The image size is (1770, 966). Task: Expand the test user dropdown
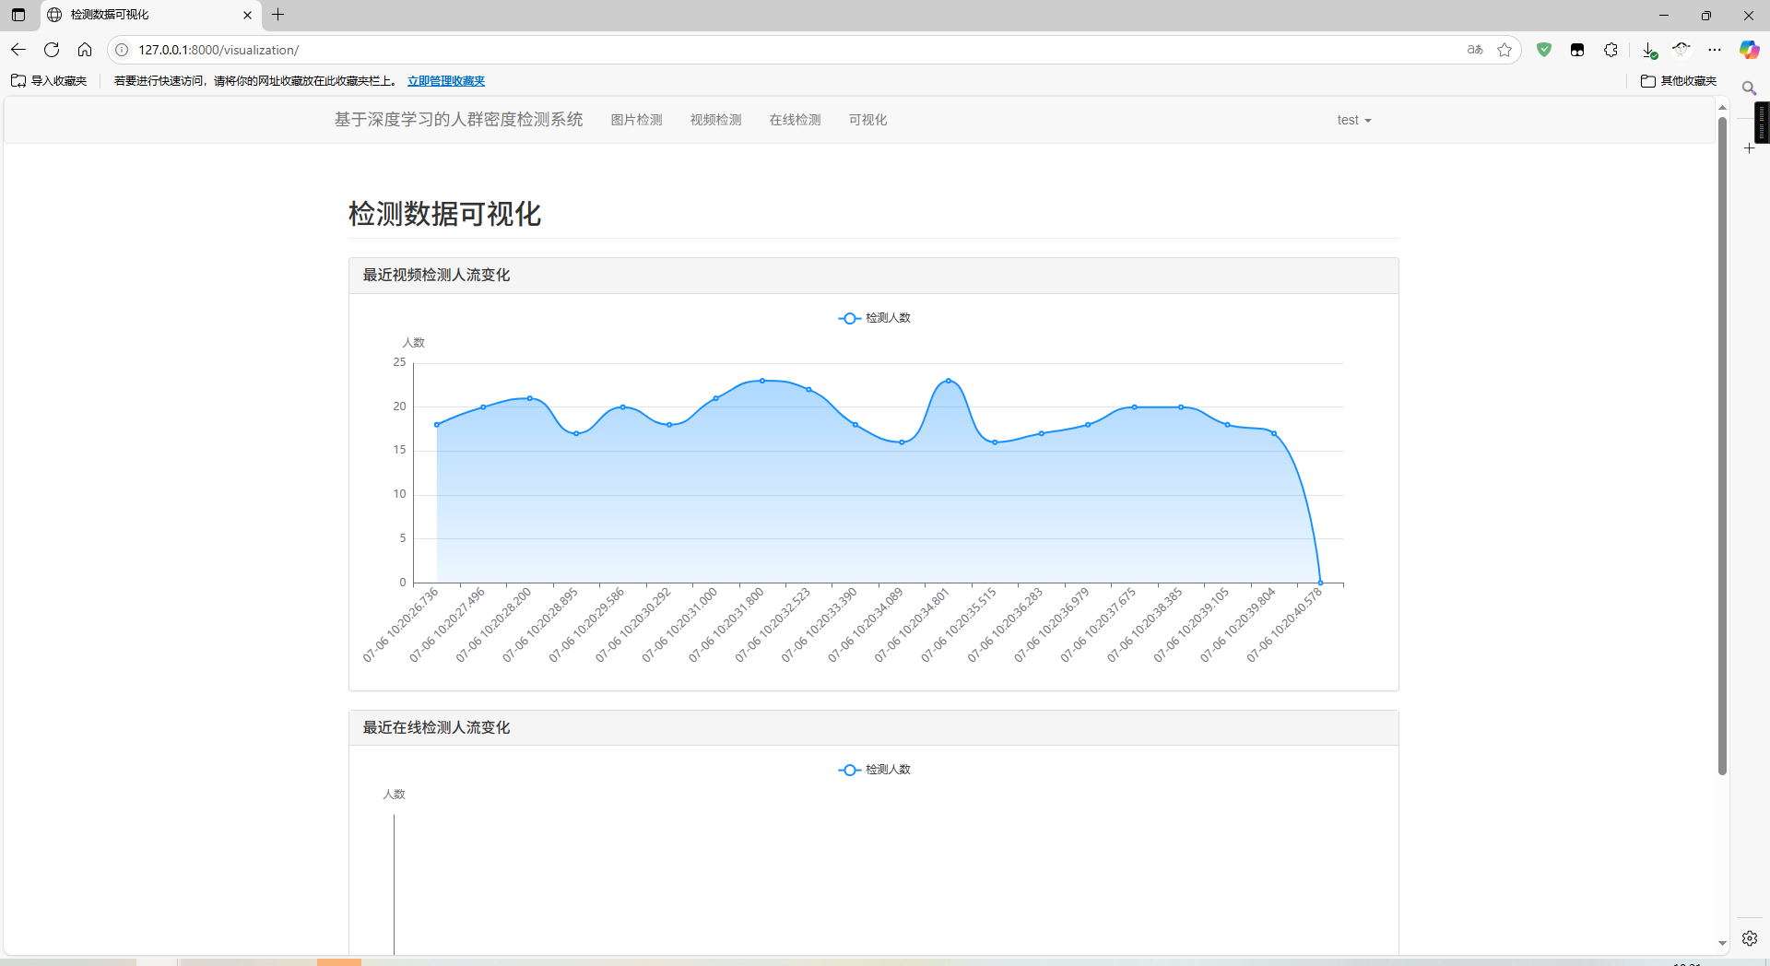click(1354, 120)
